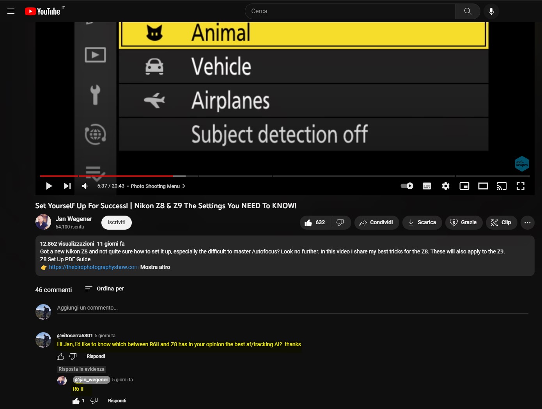The height and width of the screenshot is (409, 542).
Task: Enter full screen mode
Action: [521, 186]
